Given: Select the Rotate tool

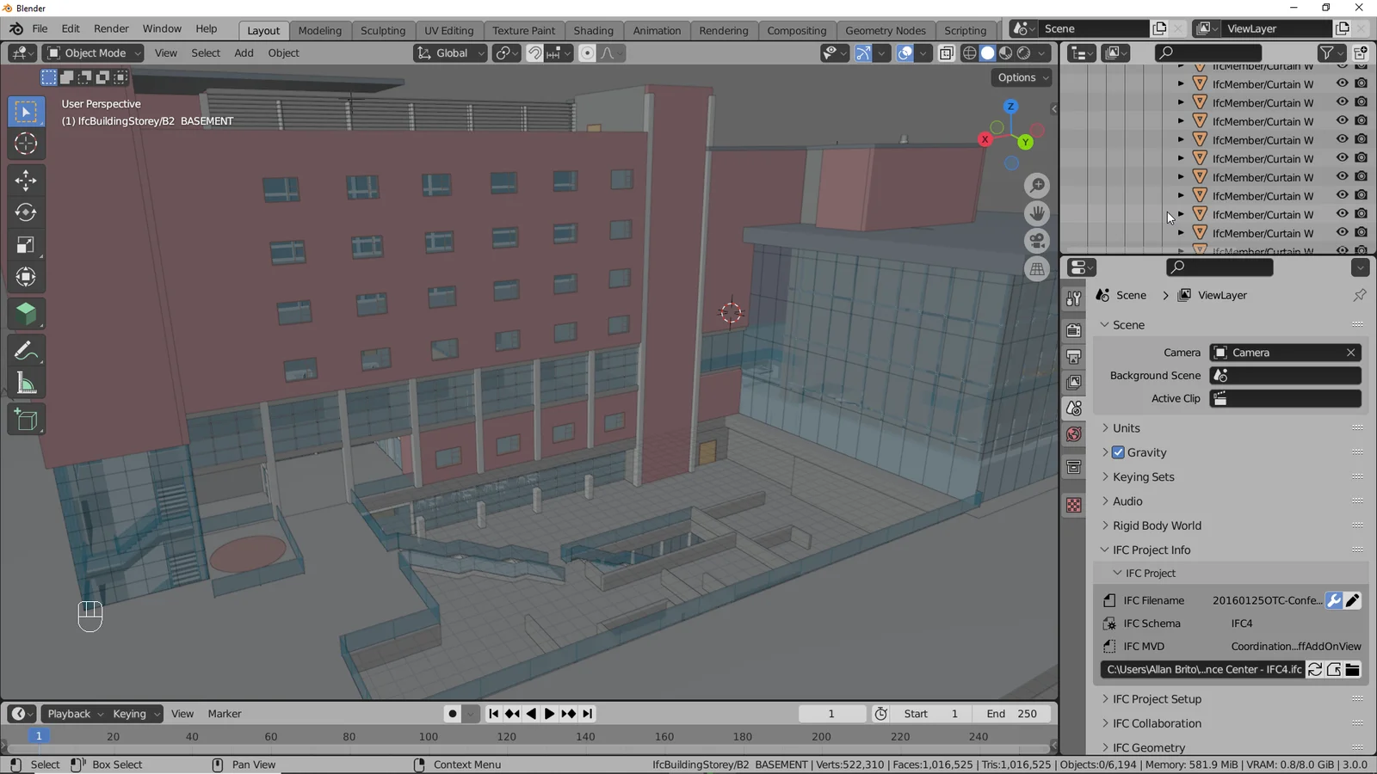Looking at the screenshot, I should coord(26,212).
